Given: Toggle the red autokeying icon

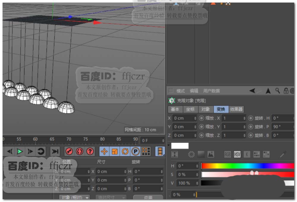Looking at the screenshot, I should 80,151.
